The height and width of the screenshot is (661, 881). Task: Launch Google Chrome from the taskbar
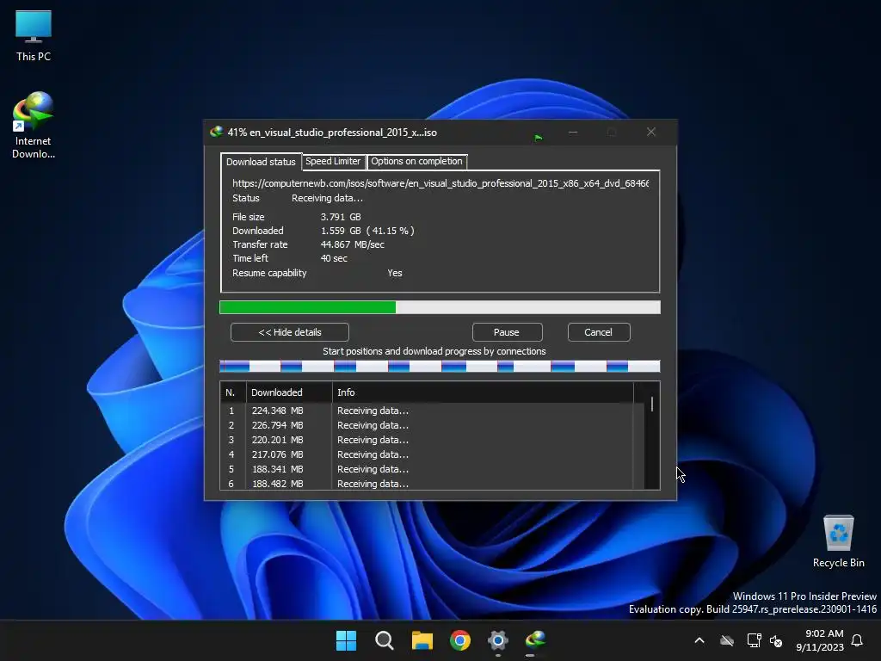(x=460, y=640)
